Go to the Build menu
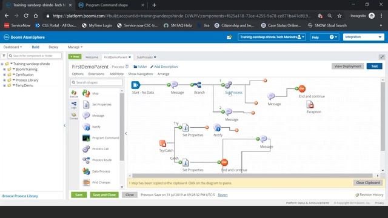The height and width of the screenshot is (218, 388). point(35,47)
